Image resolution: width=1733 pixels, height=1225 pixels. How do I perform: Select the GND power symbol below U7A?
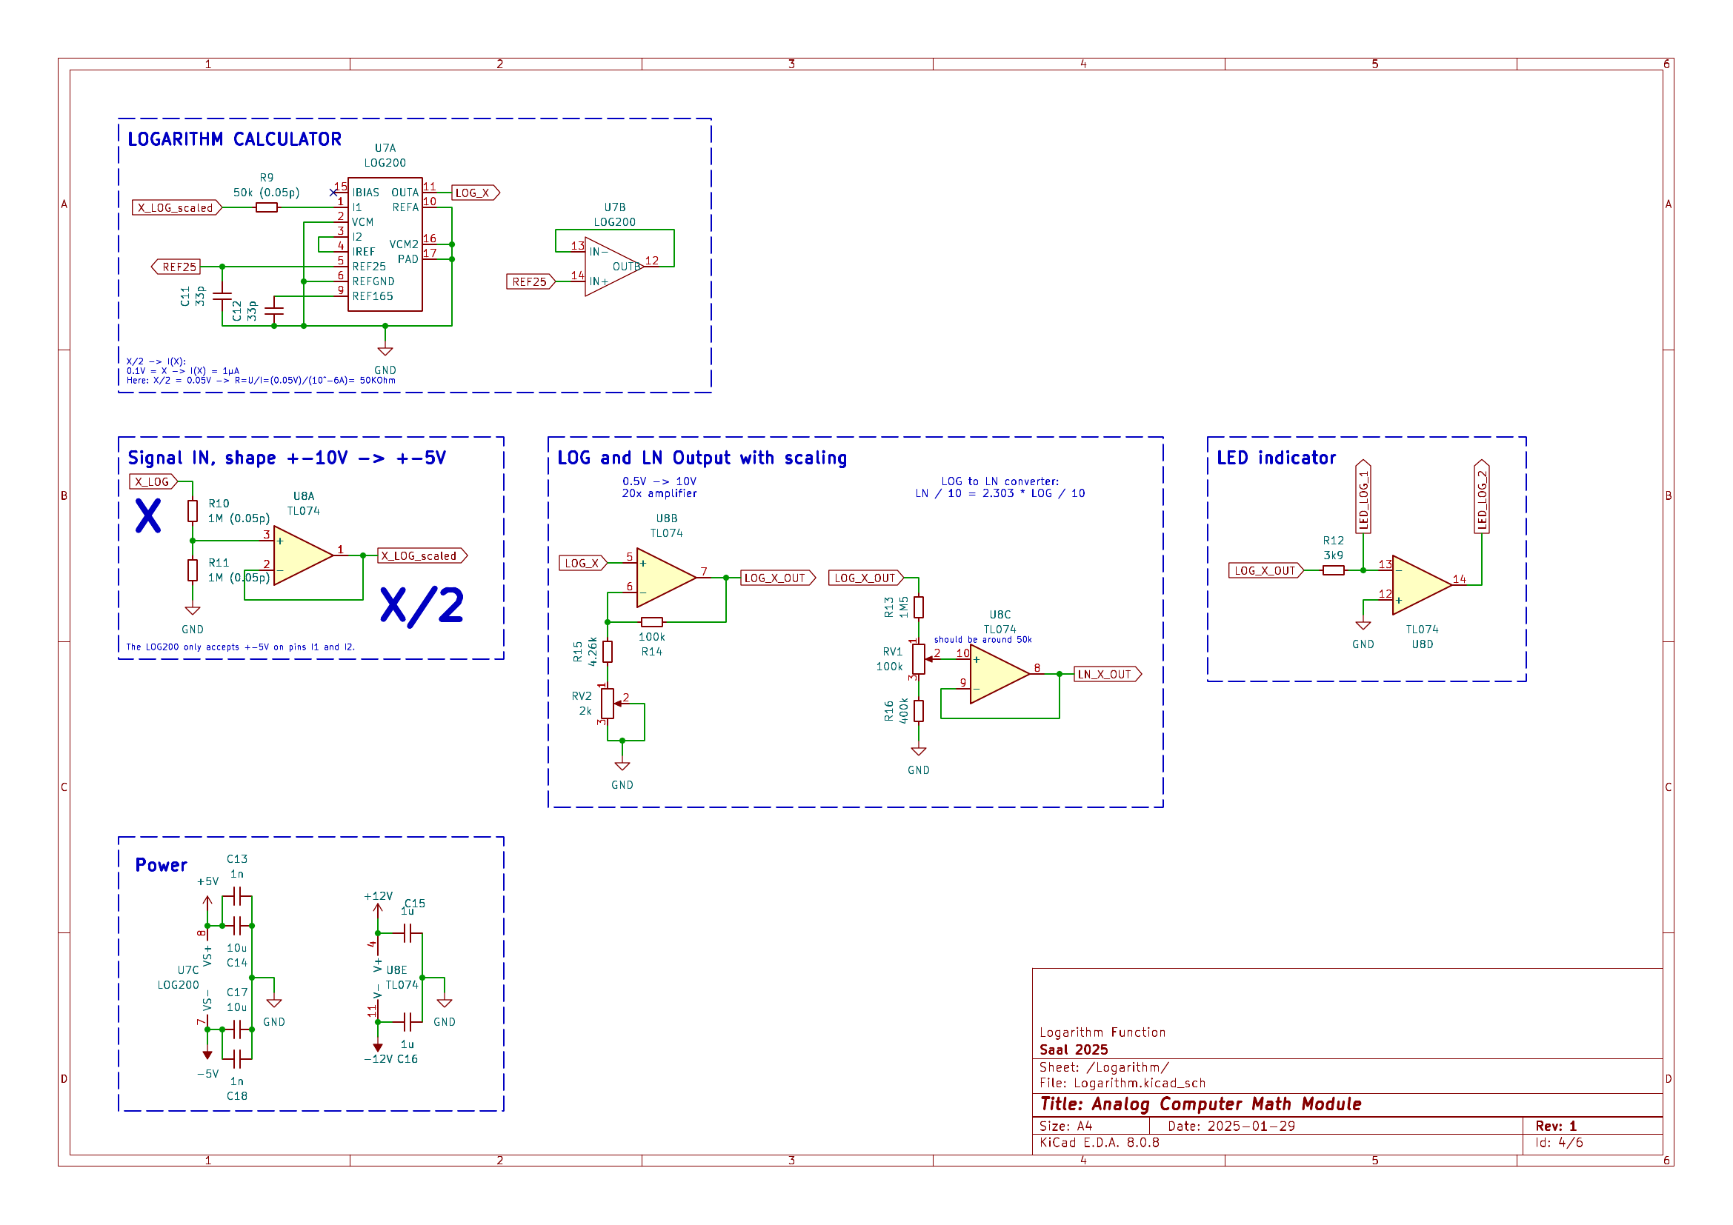click(x=385, y=351)
